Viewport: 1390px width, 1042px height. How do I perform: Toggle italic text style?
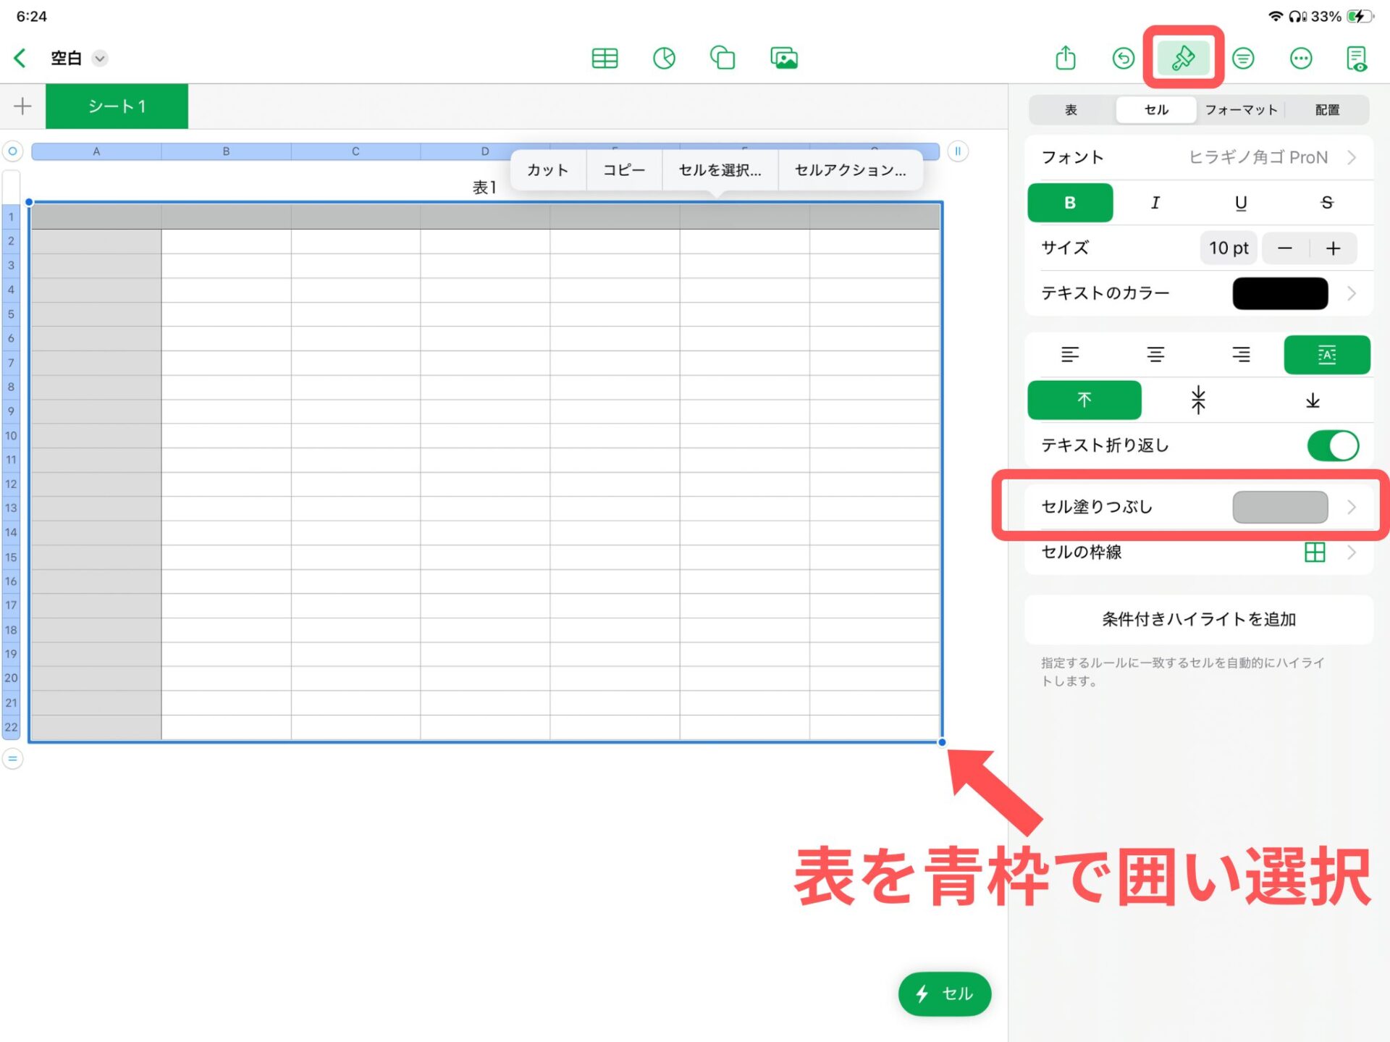[x=1155, y=203]
